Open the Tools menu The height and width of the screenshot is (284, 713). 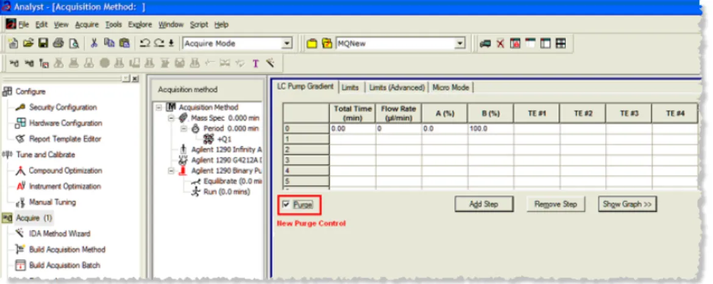point(113,24)
